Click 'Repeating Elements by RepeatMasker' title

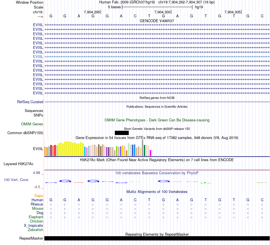pos(157,234)
